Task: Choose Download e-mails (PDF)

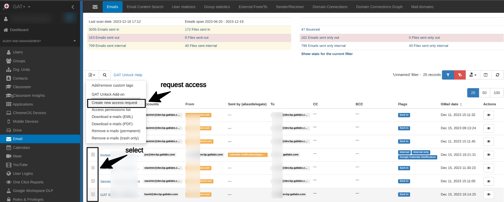Action: pos(112,124)
